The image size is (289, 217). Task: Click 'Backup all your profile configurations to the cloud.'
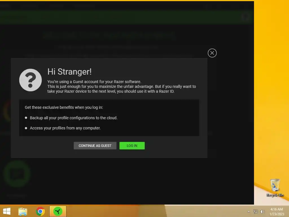(x=74, y=118)
